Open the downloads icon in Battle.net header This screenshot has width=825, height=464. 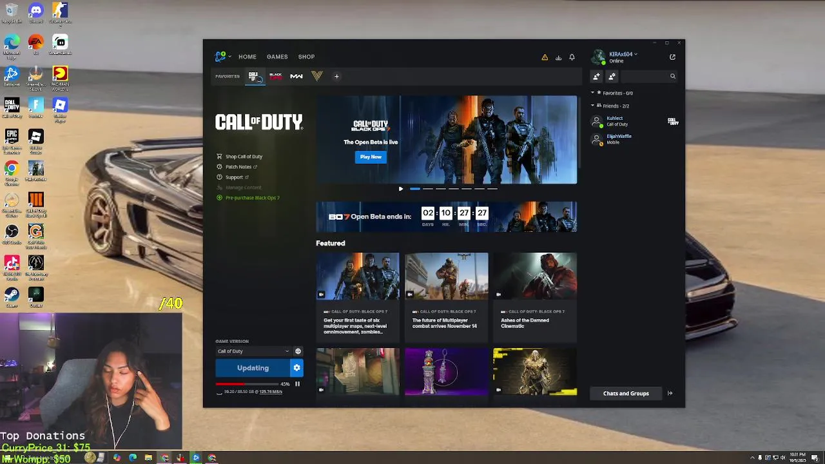[558, 57]
